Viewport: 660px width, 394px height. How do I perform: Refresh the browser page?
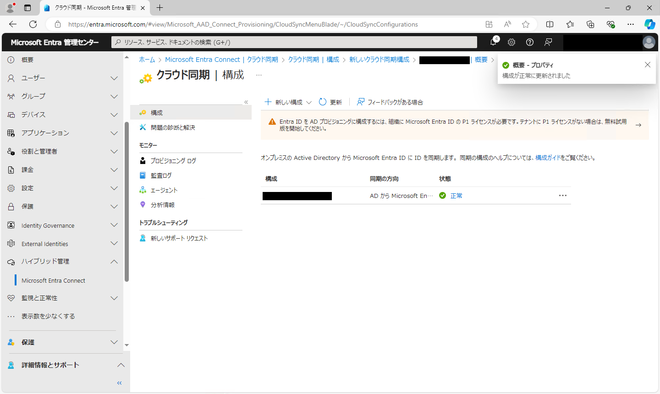click(33, 24)
